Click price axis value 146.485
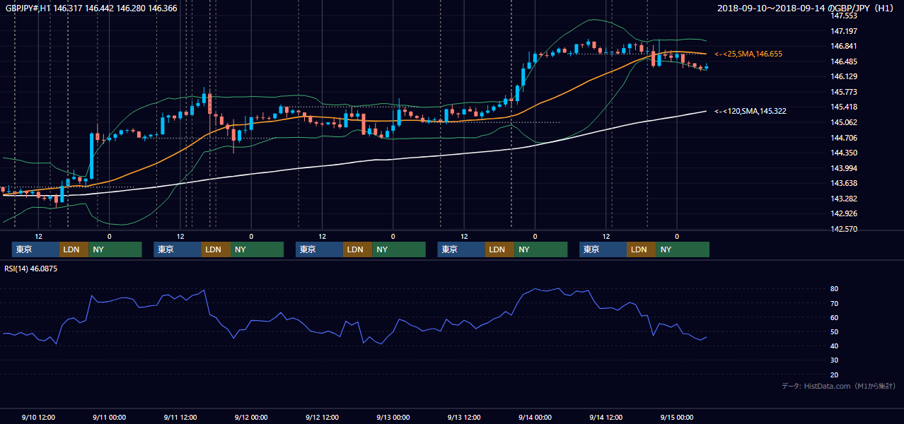This screenshot has width=904, height=424. click(x=844, y=61)
